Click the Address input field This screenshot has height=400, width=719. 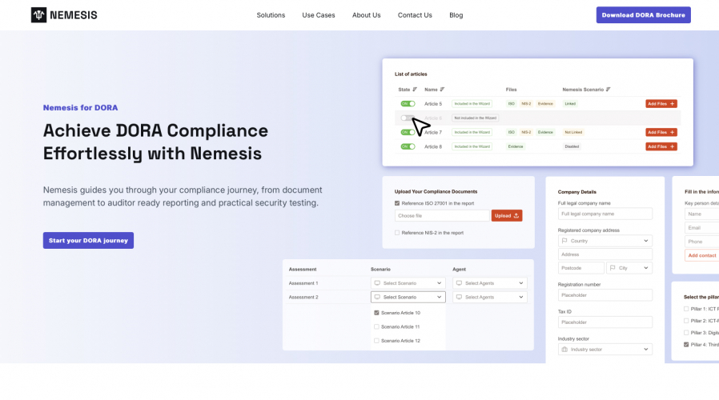[605, 254]
